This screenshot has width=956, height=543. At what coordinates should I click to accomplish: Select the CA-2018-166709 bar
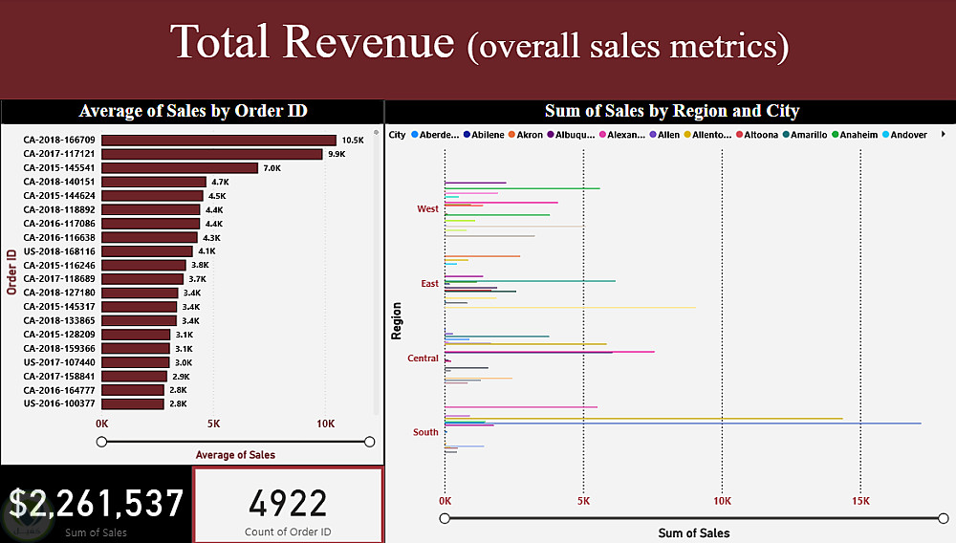[x=219, y=141]
